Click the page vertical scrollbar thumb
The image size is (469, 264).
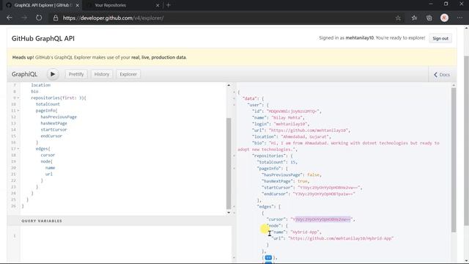[x=466, y=141]
